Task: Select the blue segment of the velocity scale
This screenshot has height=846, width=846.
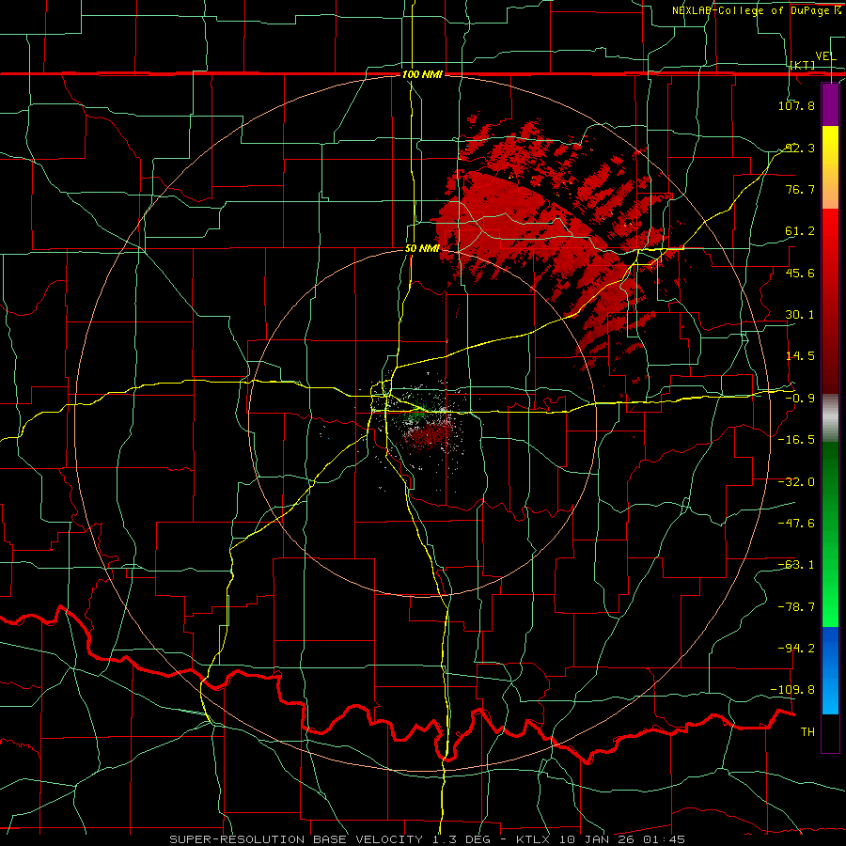Action: [830, 670]
